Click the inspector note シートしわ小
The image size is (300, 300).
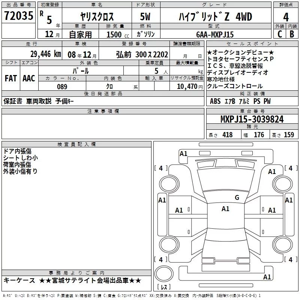point(21,158)
